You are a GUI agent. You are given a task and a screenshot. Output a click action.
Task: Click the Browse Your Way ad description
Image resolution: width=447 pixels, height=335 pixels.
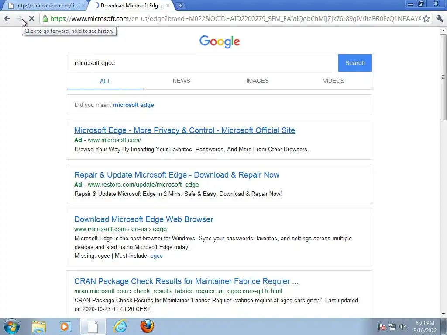(x=192, y=150)
